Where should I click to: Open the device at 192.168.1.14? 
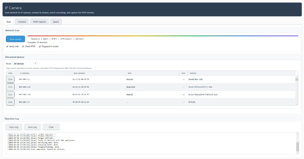coord(10,95)
